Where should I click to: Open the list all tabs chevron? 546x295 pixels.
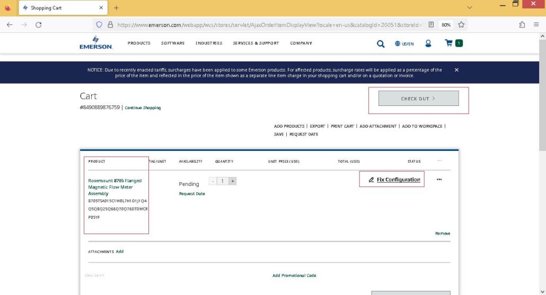coord(469,7)
